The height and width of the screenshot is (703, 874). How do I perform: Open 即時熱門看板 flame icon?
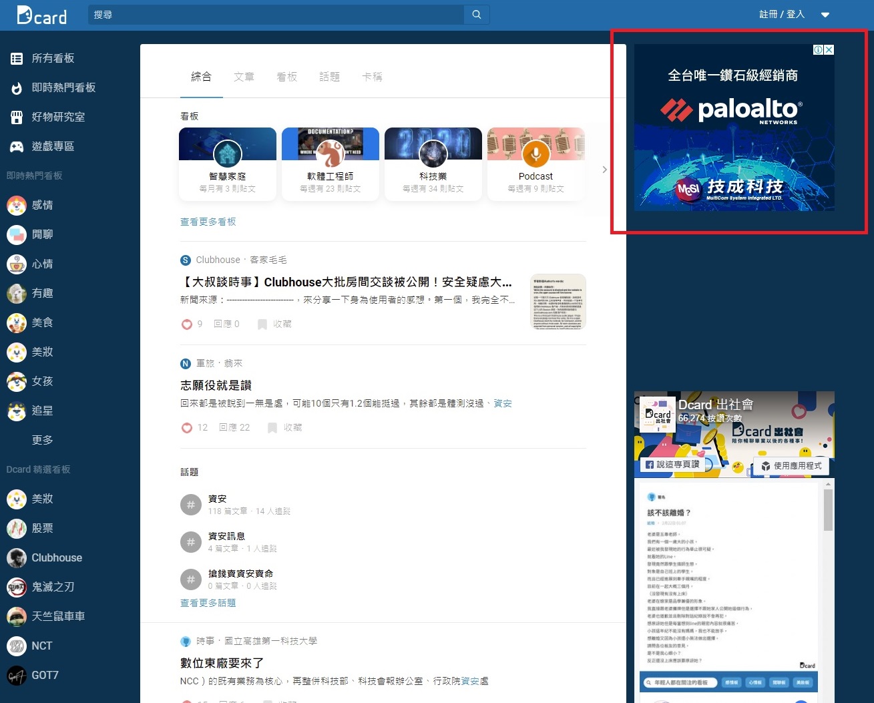pos(17,88)
